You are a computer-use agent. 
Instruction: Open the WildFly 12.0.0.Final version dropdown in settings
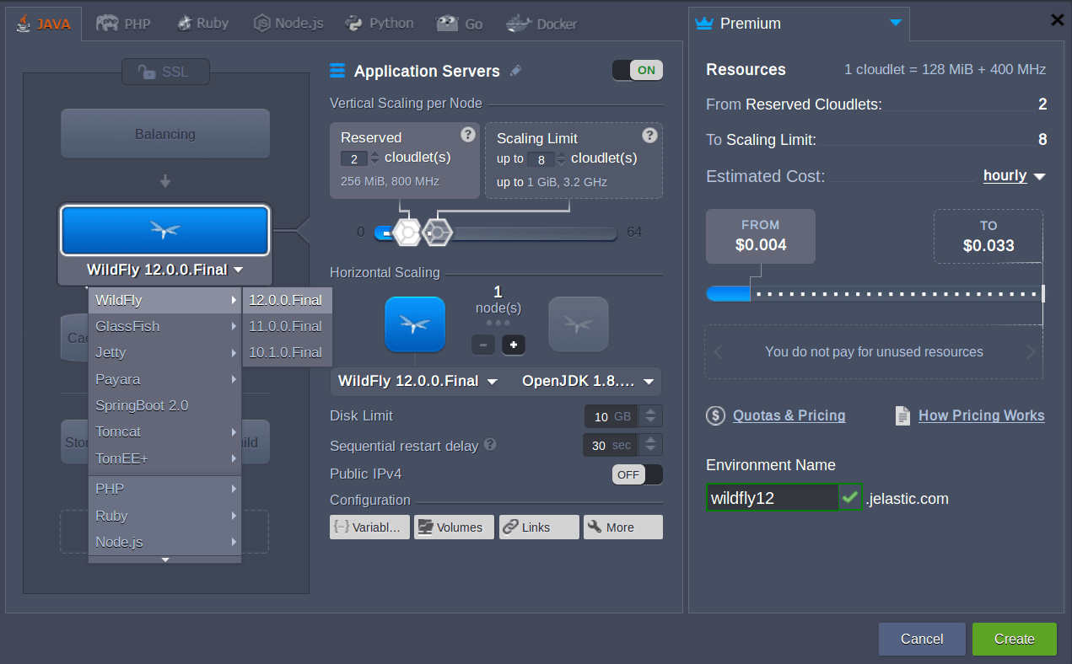coord(420,382)
